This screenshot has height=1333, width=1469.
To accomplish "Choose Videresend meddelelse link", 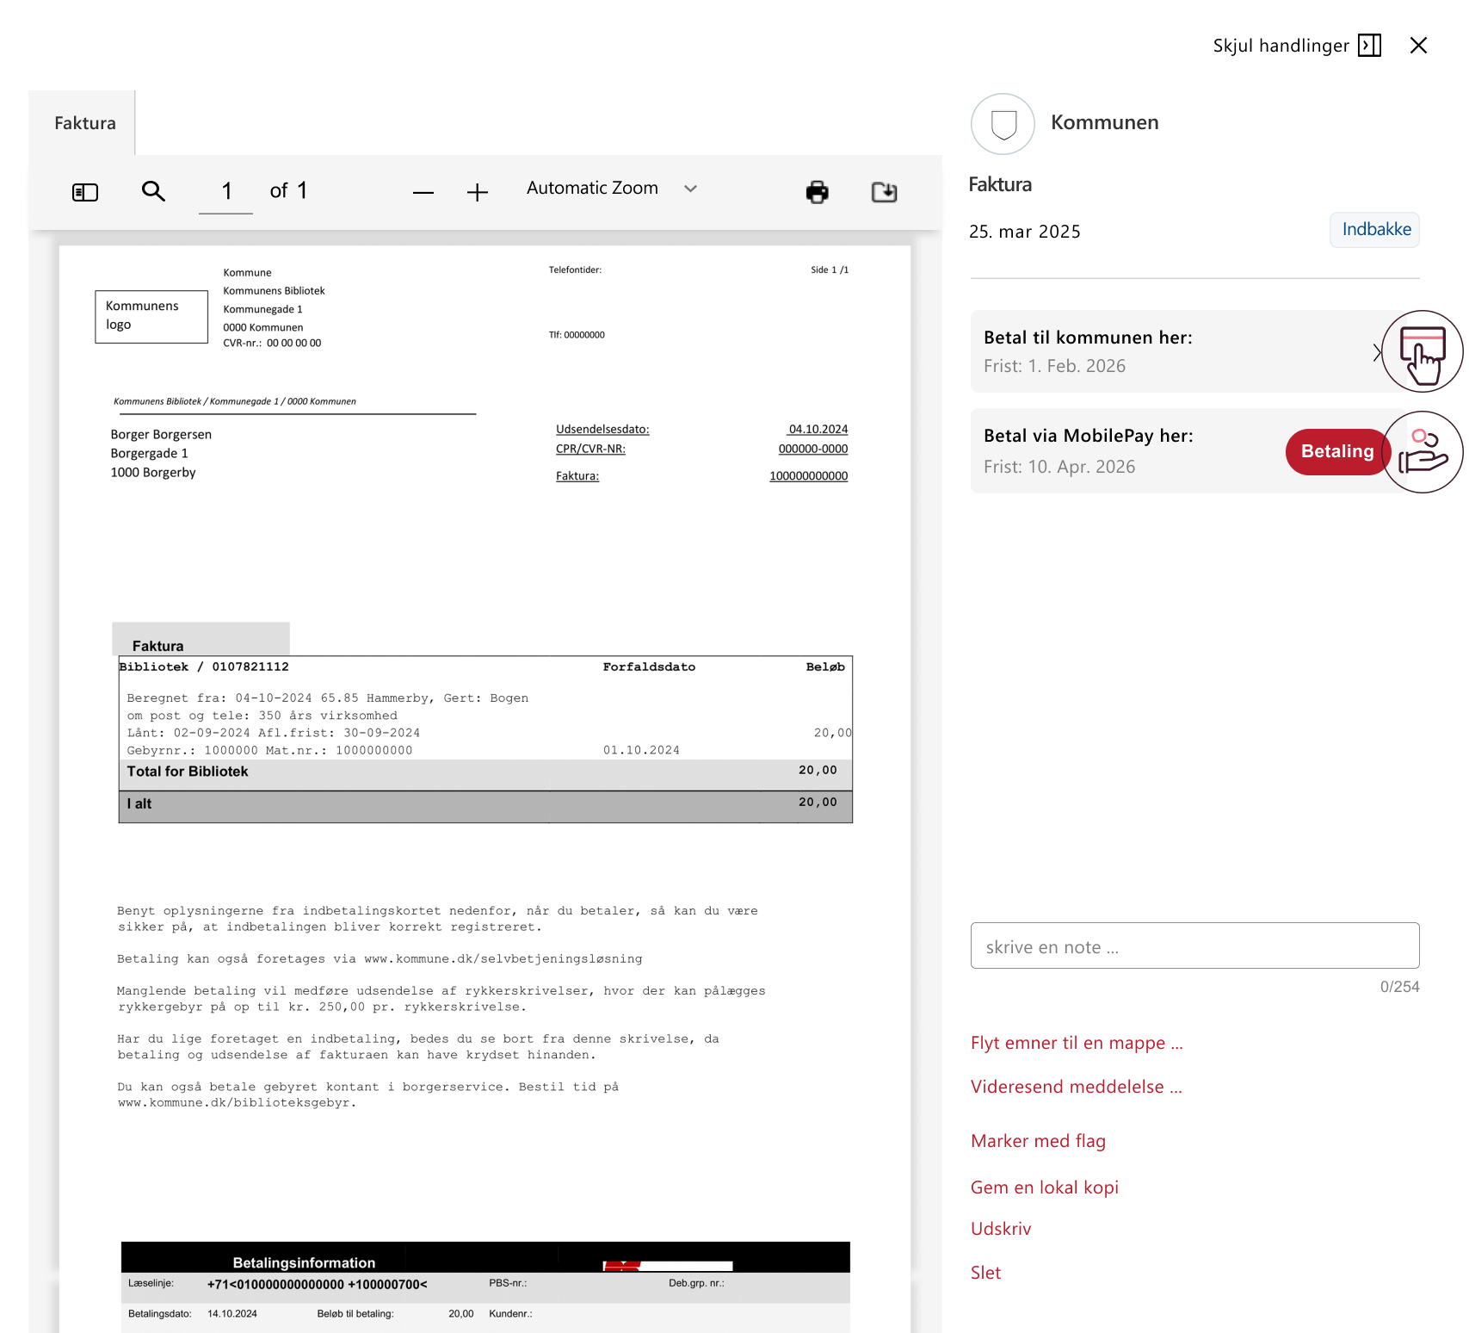I will click(x=1076, y=1087).
